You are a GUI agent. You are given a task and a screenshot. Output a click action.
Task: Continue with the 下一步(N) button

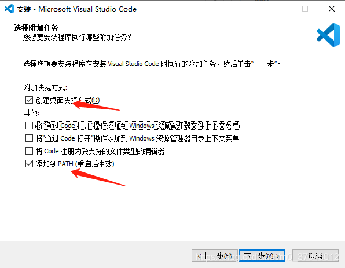click(262, 256)
